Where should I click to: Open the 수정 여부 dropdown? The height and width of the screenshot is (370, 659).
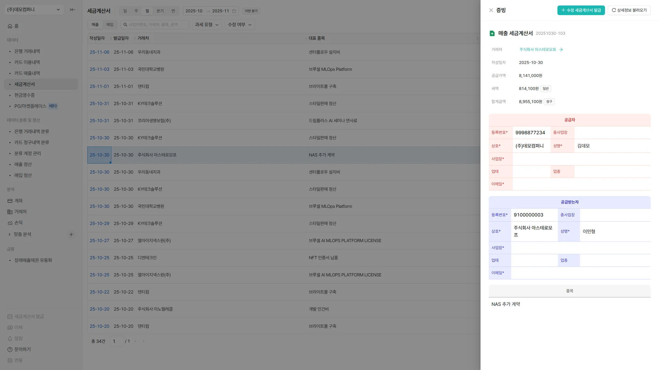pyautogui.click(x=240, y=25)
